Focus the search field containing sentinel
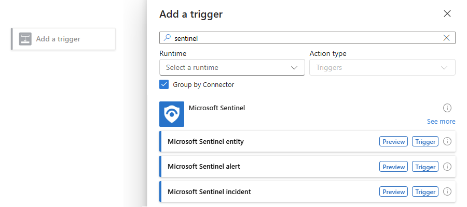The image size is (467, 207). pyautogui.click(x=307, y=38)
